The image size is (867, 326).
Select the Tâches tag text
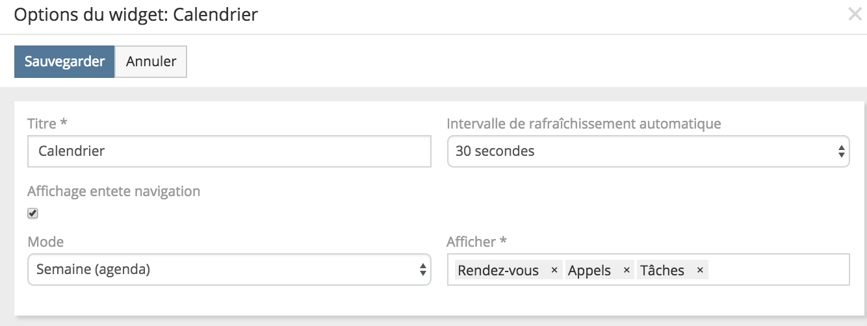point(662,270)
